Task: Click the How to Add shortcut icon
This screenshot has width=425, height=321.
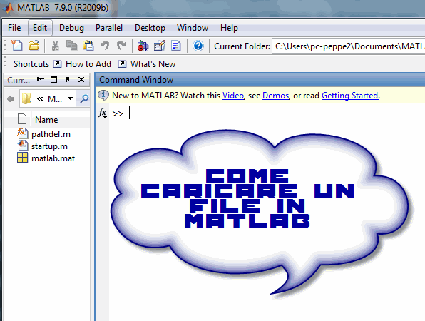Action: click(58, 64)
